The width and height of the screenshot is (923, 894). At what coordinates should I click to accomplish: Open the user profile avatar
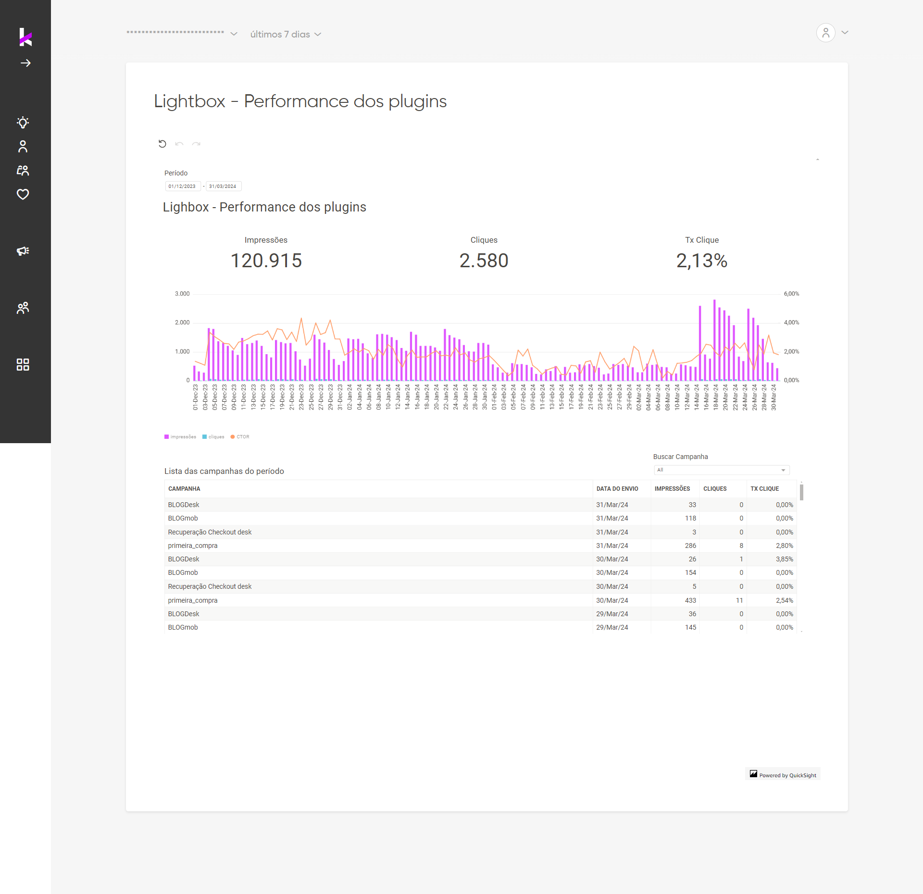[x=825, y=33]
